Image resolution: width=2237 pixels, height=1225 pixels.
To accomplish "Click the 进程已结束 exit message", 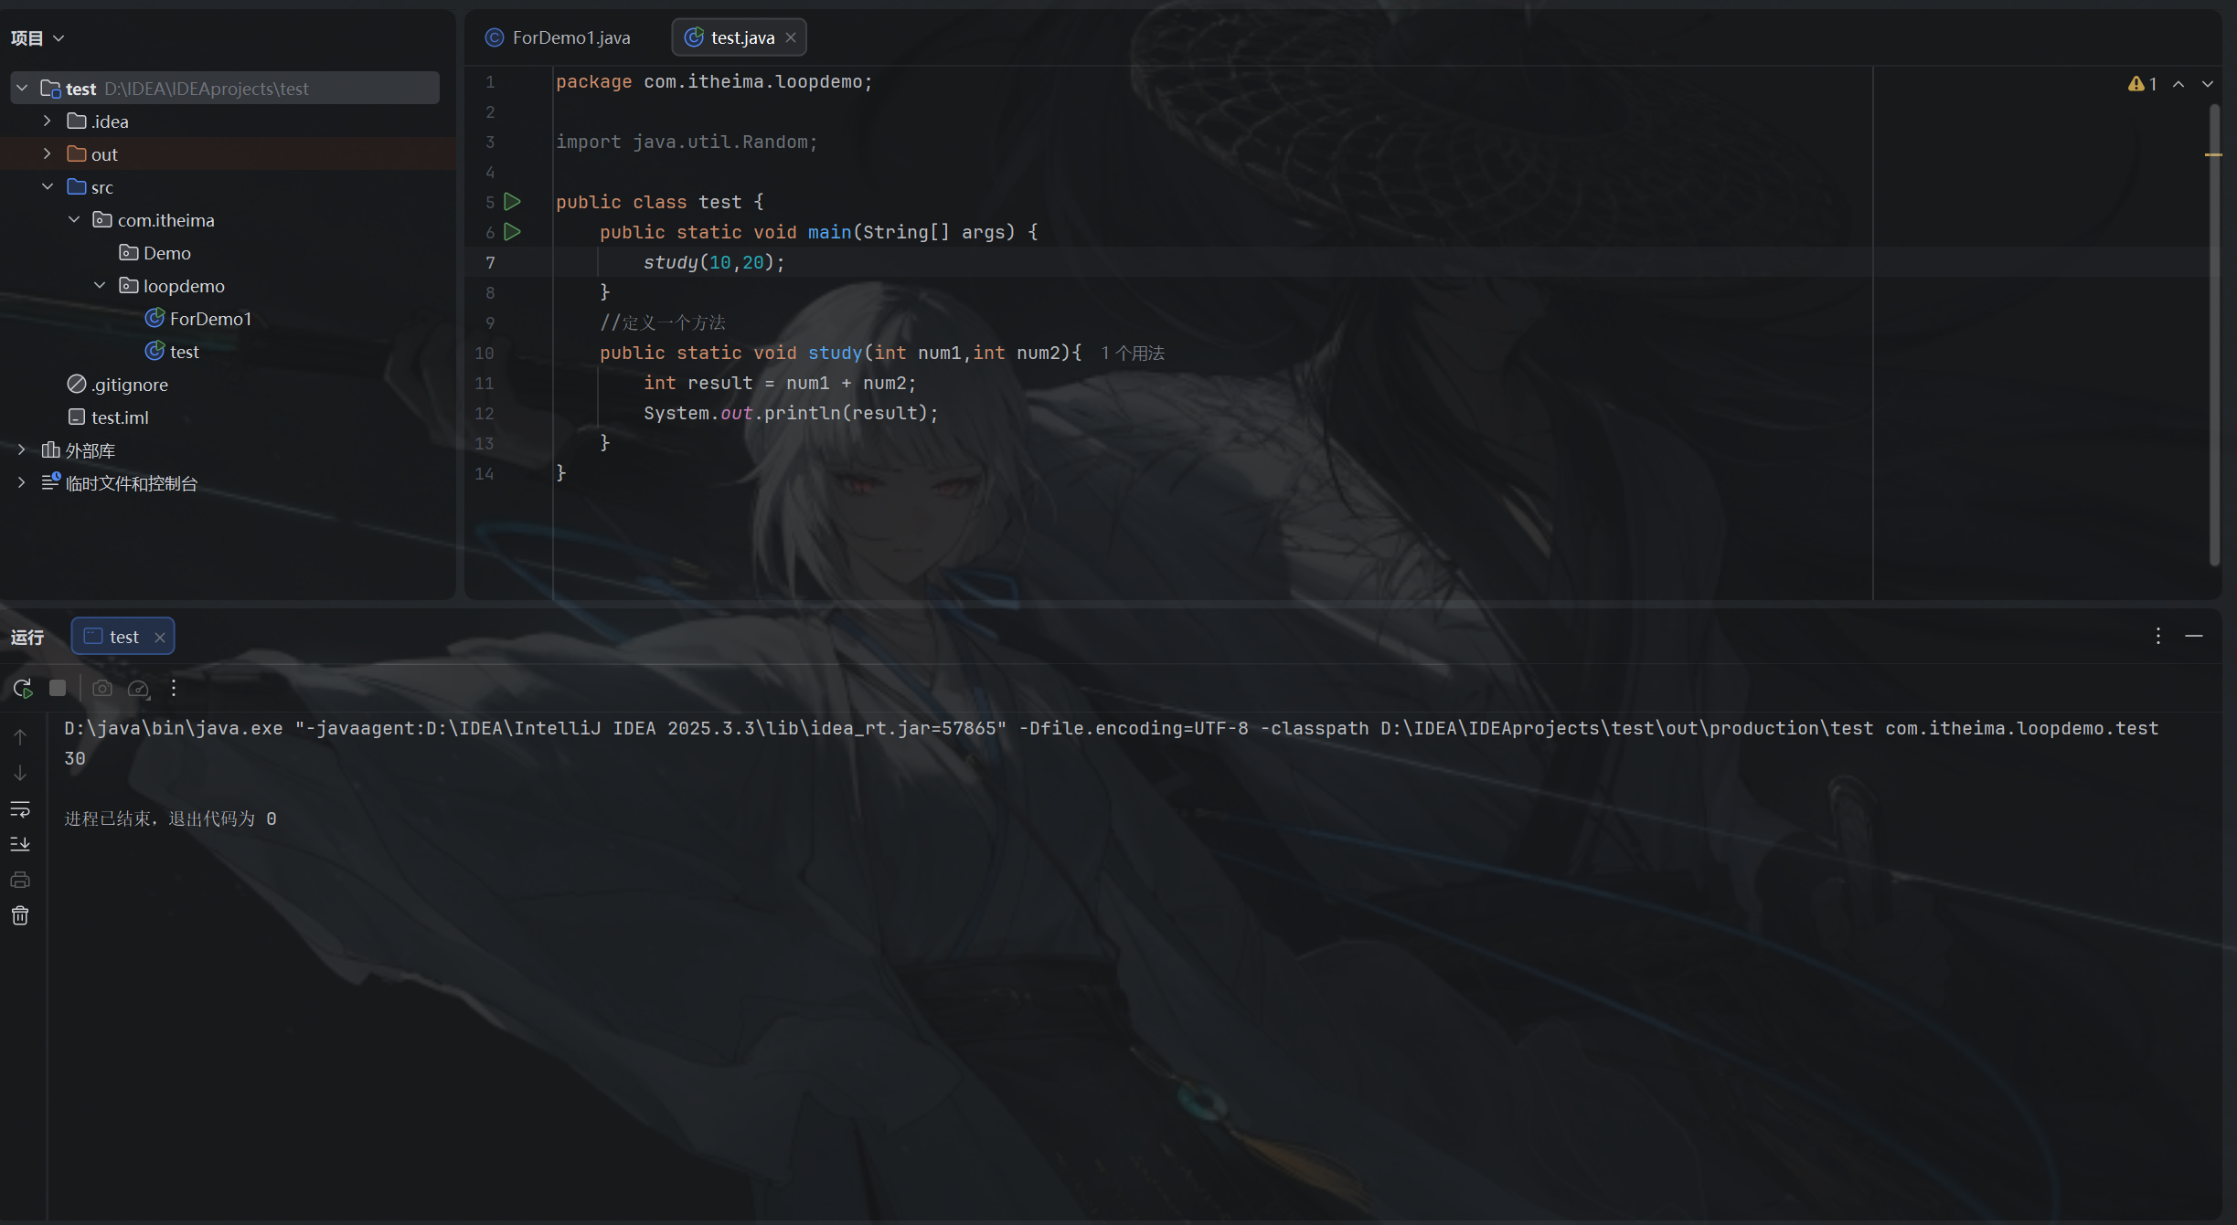I will [x=170, y=819].
